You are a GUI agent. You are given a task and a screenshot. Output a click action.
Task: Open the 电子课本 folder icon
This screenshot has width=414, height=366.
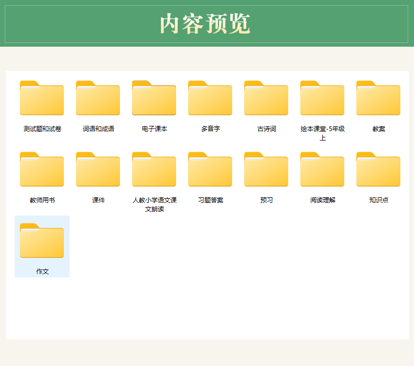click(154, 98)
